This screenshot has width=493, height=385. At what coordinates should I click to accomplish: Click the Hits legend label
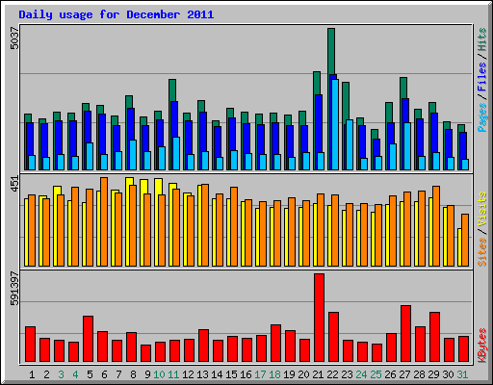click(482, 39)
